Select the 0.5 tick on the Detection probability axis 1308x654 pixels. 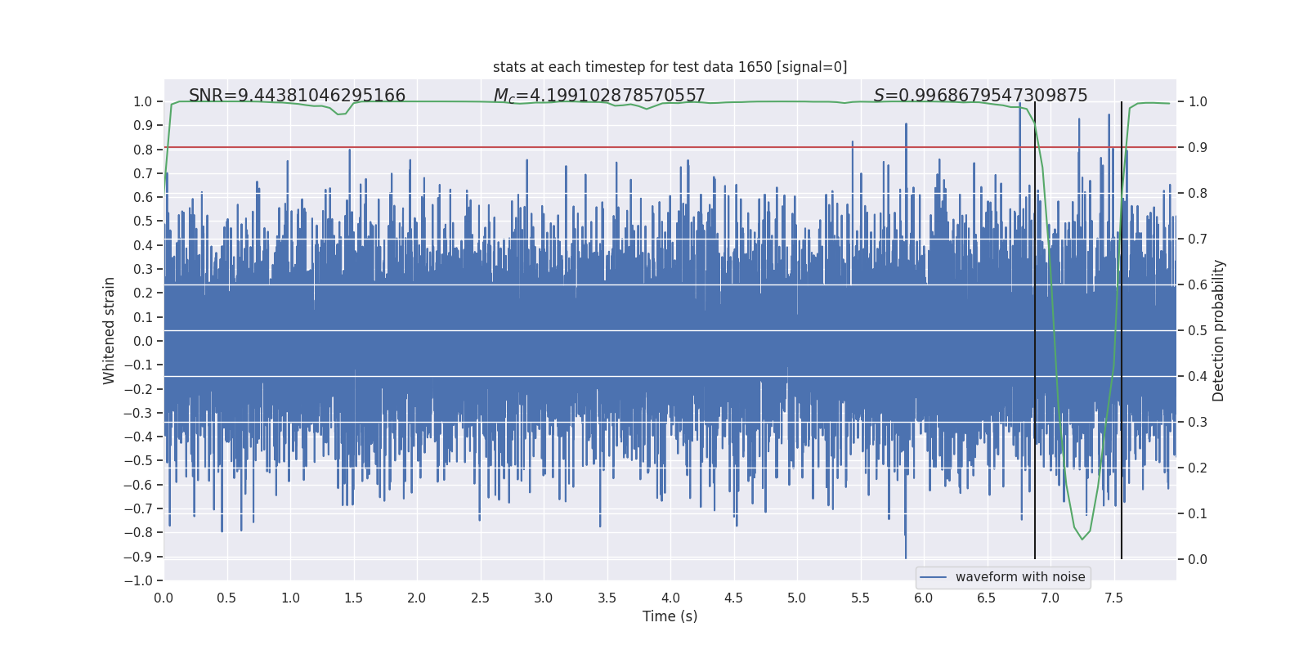[x=1198, y=330]
